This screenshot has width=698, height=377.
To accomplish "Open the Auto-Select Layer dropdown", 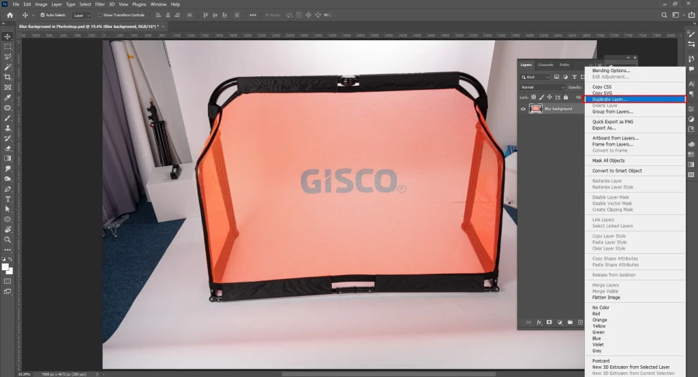I will point(81,14).
